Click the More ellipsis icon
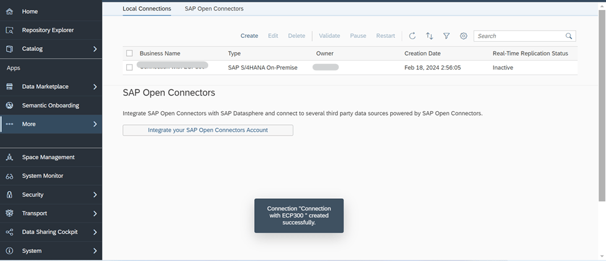The width and height of the screenshot is (606, 261). click(10, 124)
